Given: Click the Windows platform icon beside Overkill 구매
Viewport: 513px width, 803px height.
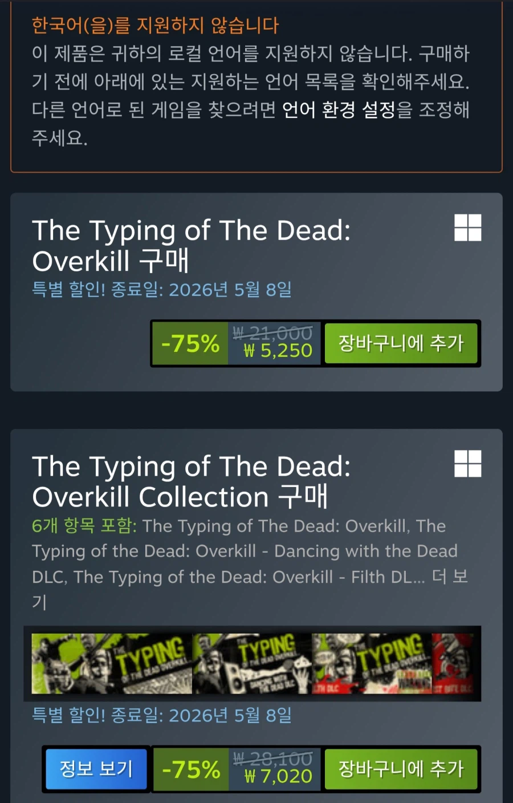Looking at the screenshot, I should point(467,228).
